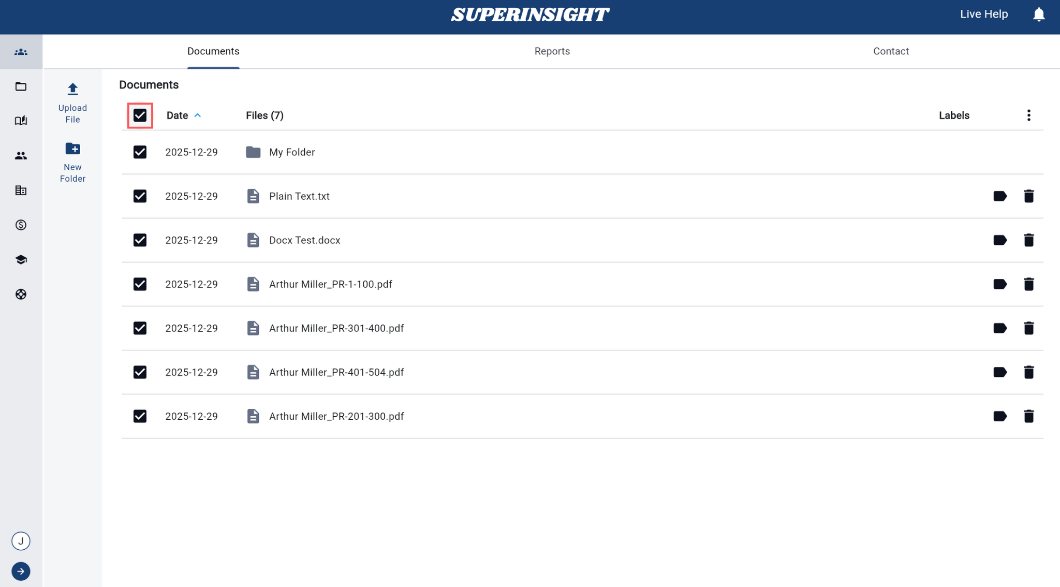
Task: Uncheck the My Folder row checkbox
Action: coord(140,152)
